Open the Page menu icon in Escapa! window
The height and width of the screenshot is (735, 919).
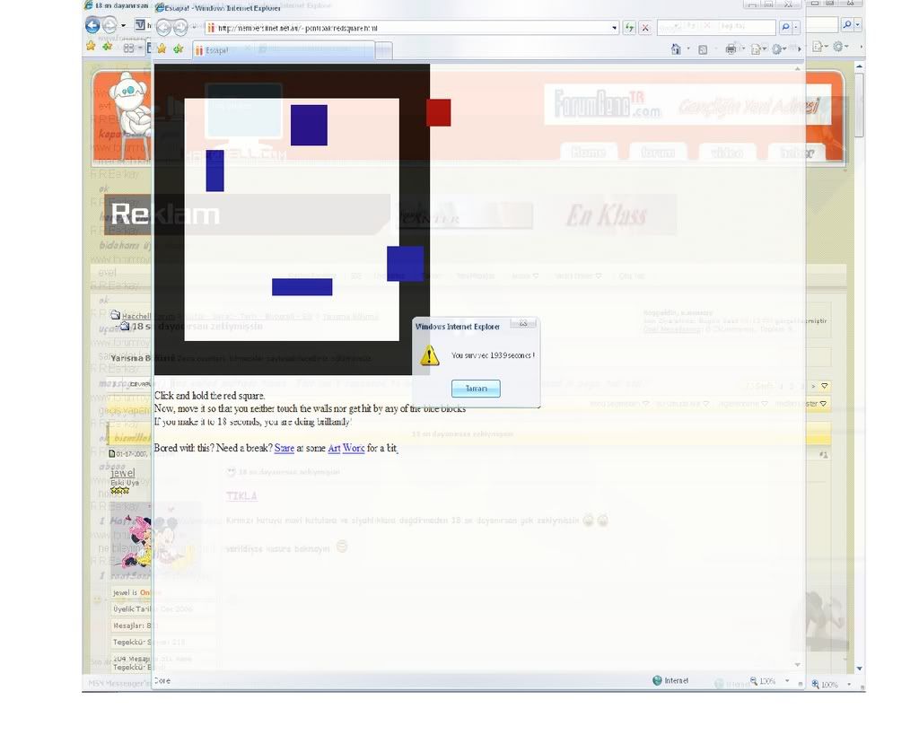pyautogui.click(x=756, y=50)
